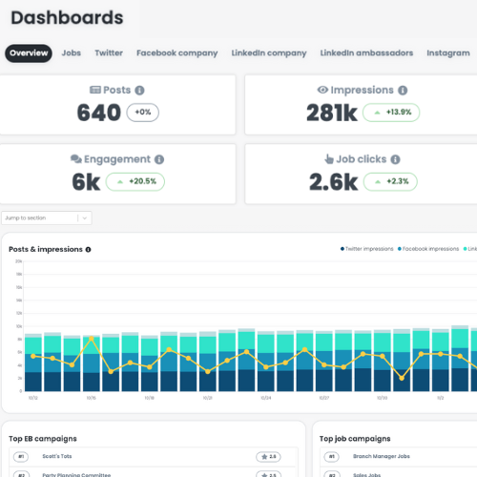The width and height of the screenshot is (477, 477).
Task: Click the Top job campaigns heading
Action: point(355,439)
